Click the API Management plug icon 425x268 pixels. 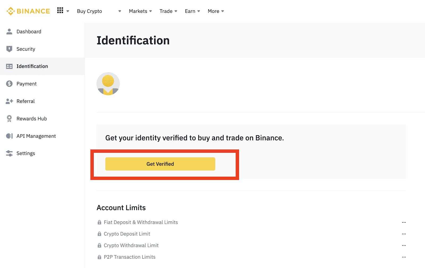(x=9, y=136)
